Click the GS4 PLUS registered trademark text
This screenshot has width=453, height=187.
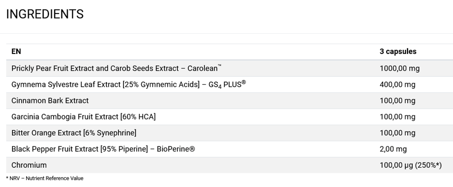(227, 84)
